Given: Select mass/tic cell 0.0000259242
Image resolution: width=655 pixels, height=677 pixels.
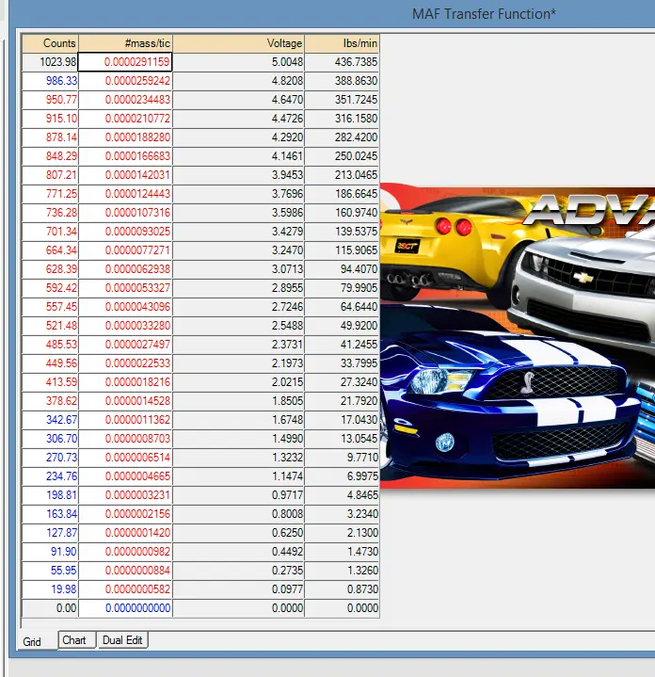Looking at the screenshot, I should point(125,81).
